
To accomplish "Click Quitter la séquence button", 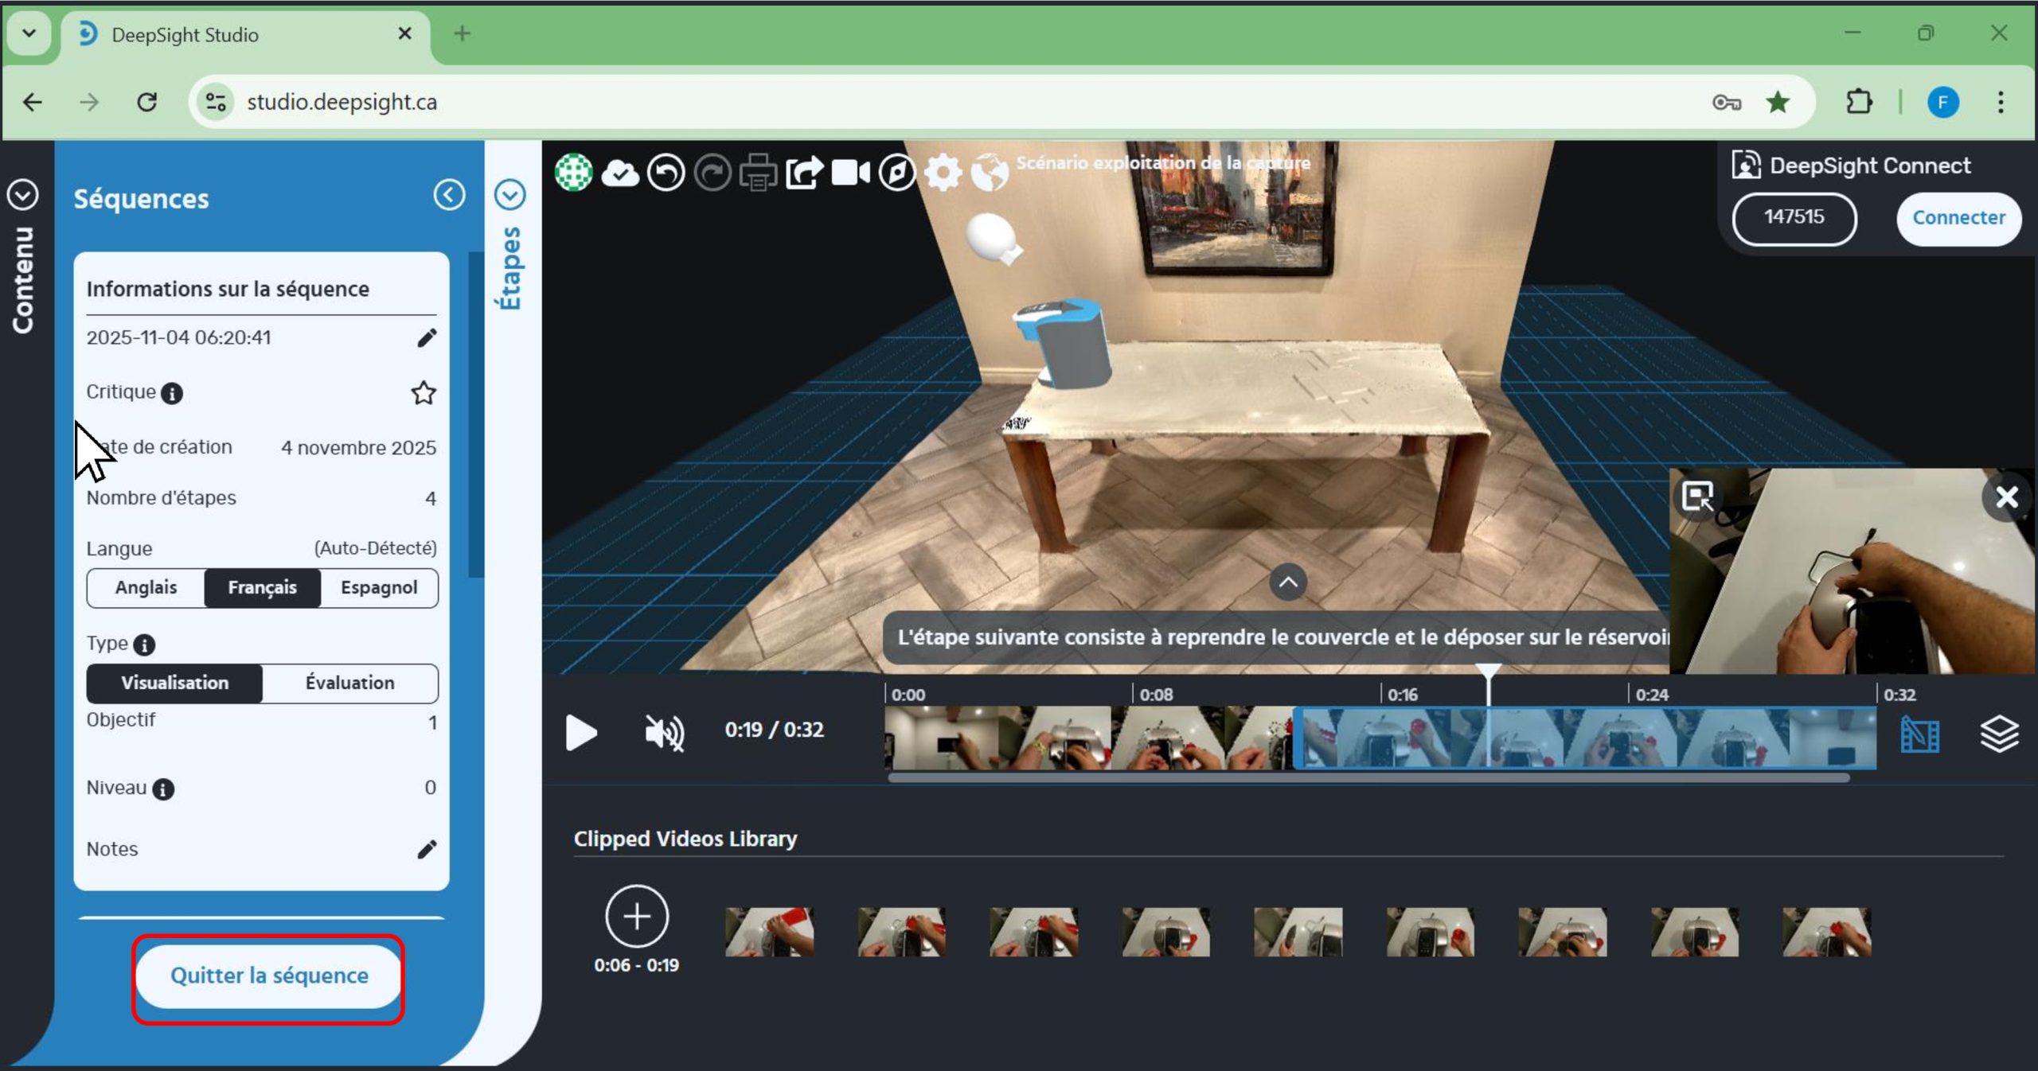I will click(269, 976).
